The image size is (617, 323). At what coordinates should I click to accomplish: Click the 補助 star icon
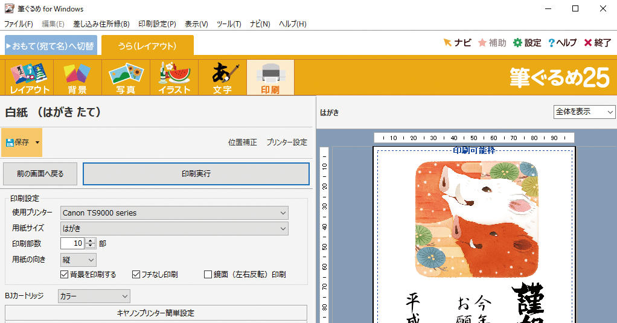[482, 42]
